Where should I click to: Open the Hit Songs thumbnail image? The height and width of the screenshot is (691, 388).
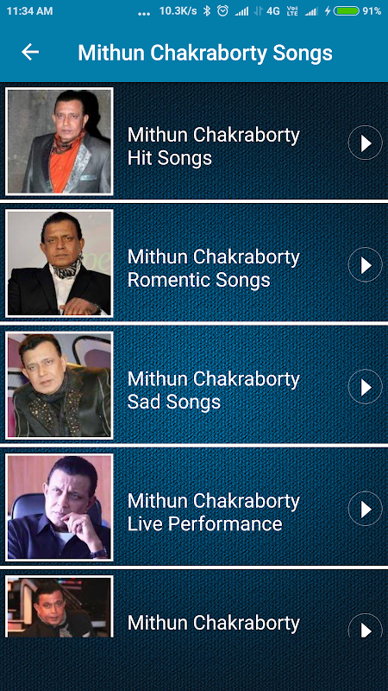pyautogui.click(x=59, y=142)
